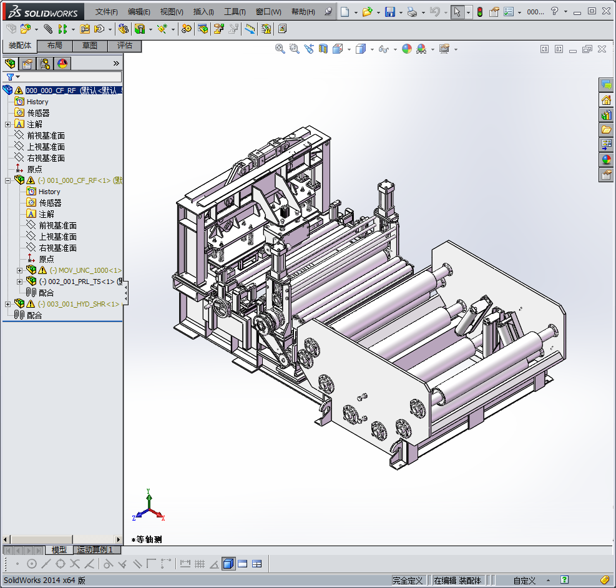Open the 工具(T) menu
The image size is (616, 588).
click(235, 12)
